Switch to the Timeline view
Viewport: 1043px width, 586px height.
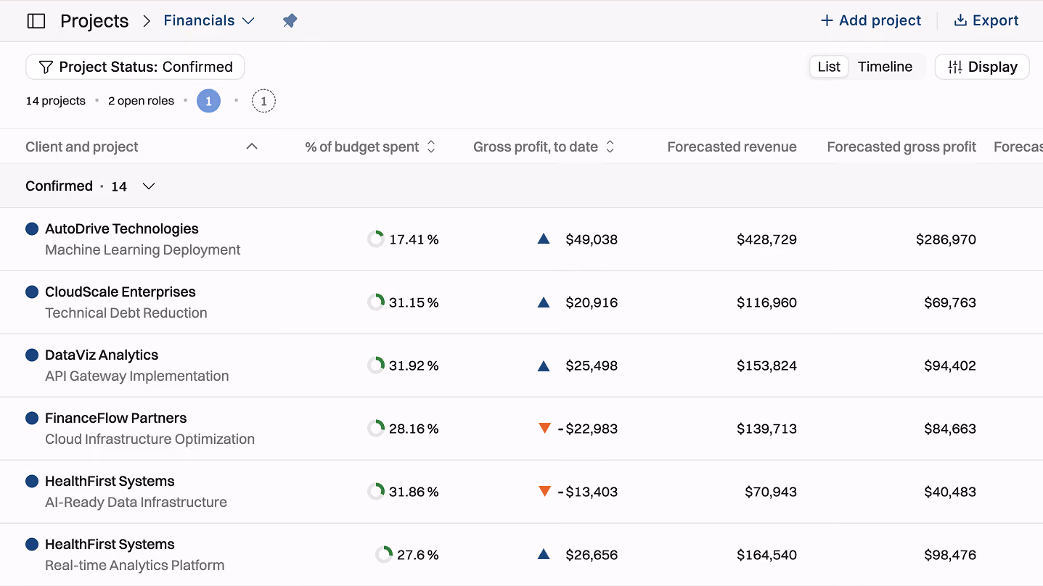pos(885,67)
